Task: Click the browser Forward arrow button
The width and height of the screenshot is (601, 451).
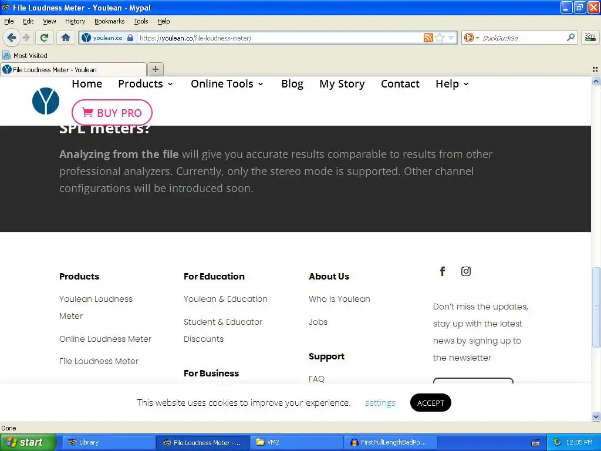Action: coord(26,38)
